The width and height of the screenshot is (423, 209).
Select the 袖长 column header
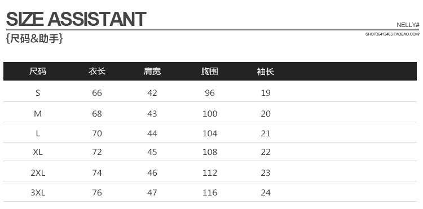point(266,72)
